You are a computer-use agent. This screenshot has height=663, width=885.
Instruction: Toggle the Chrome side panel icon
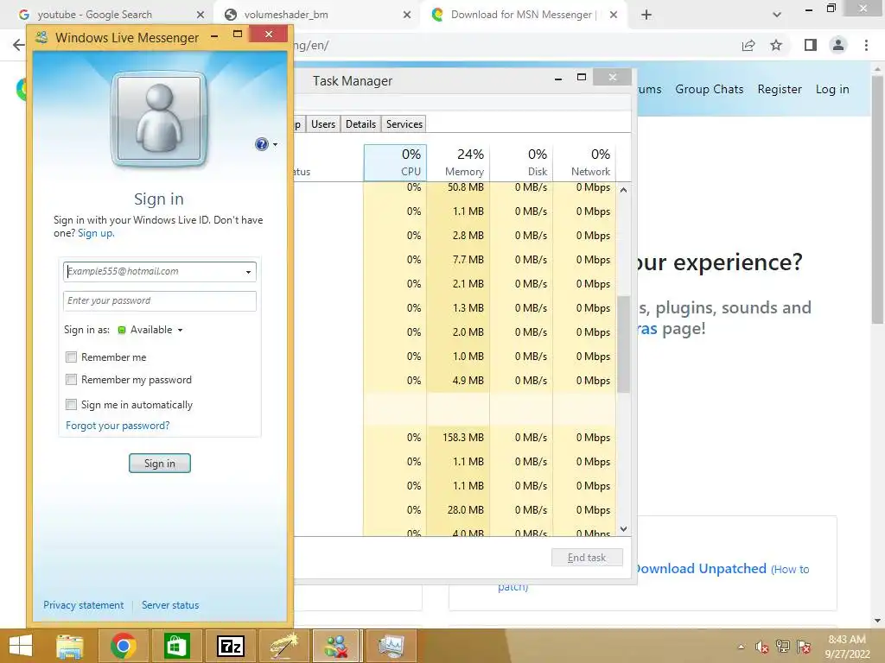tap(811, 45)
